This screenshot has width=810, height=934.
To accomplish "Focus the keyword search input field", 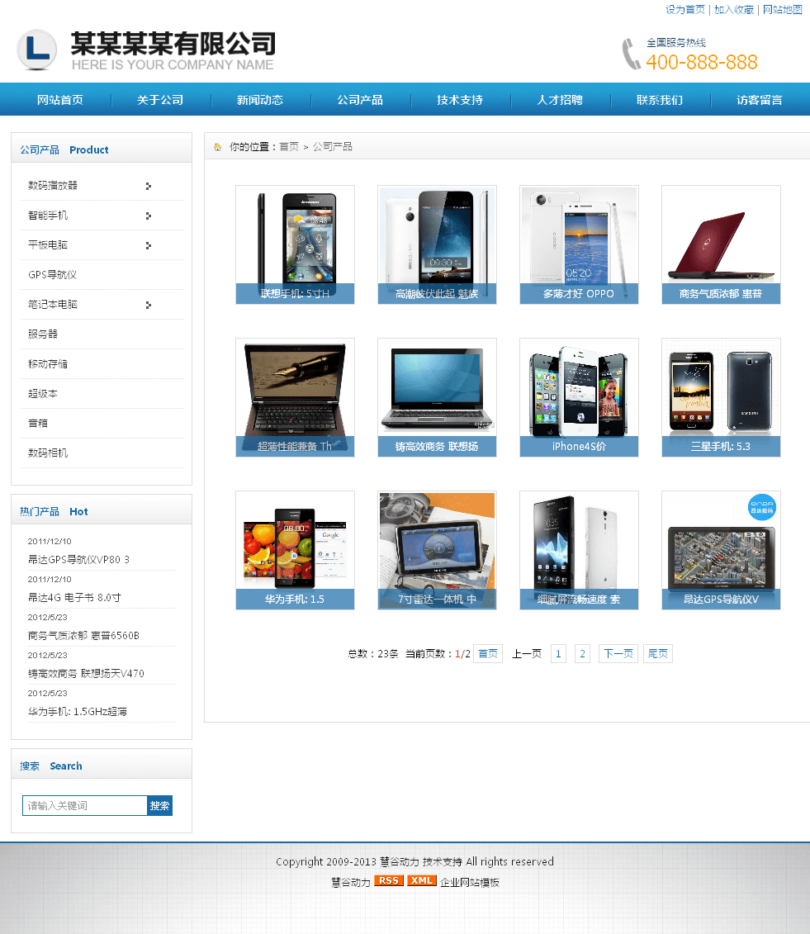I will click(x=85, y=806).
